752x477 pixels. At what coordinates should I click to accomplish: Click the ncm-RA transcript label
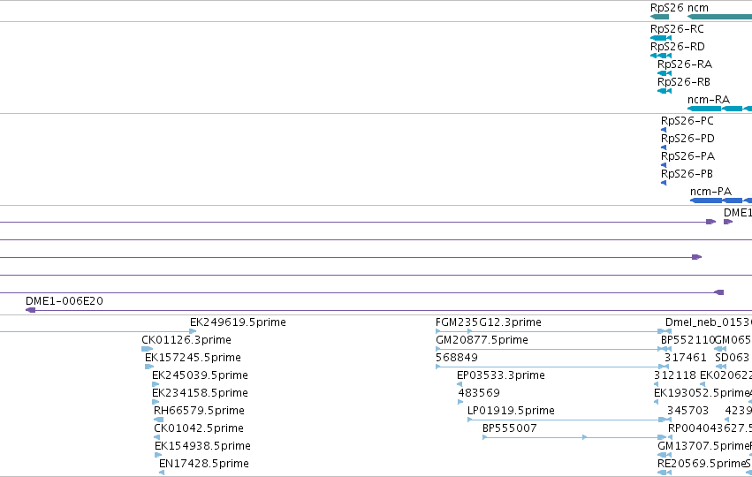coord(709,100)
